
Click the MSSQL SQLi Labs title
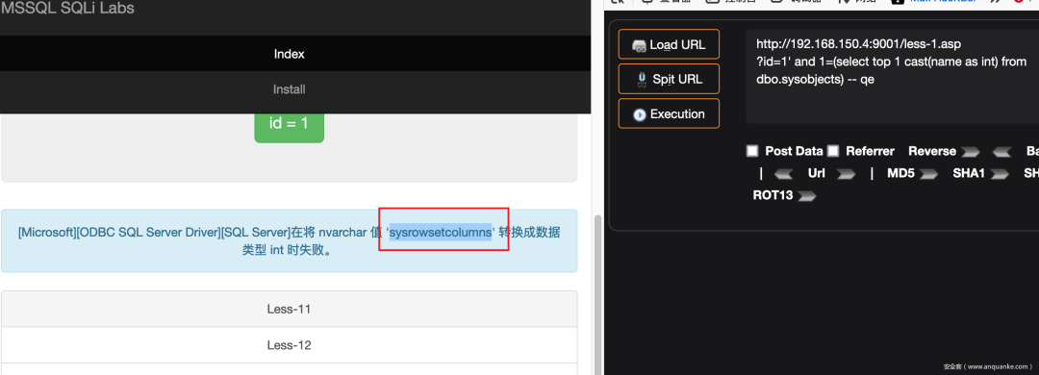(67, 8)
